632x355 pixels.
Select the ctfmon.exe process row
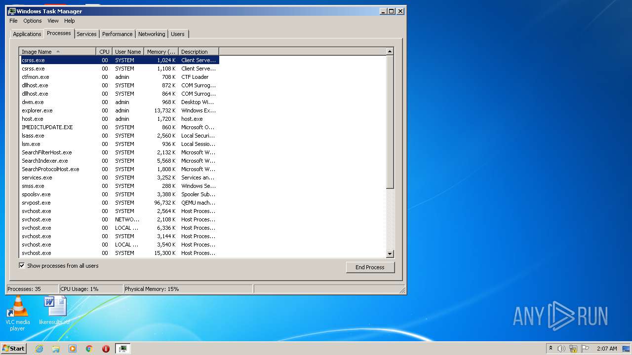[x=119, y=77]
